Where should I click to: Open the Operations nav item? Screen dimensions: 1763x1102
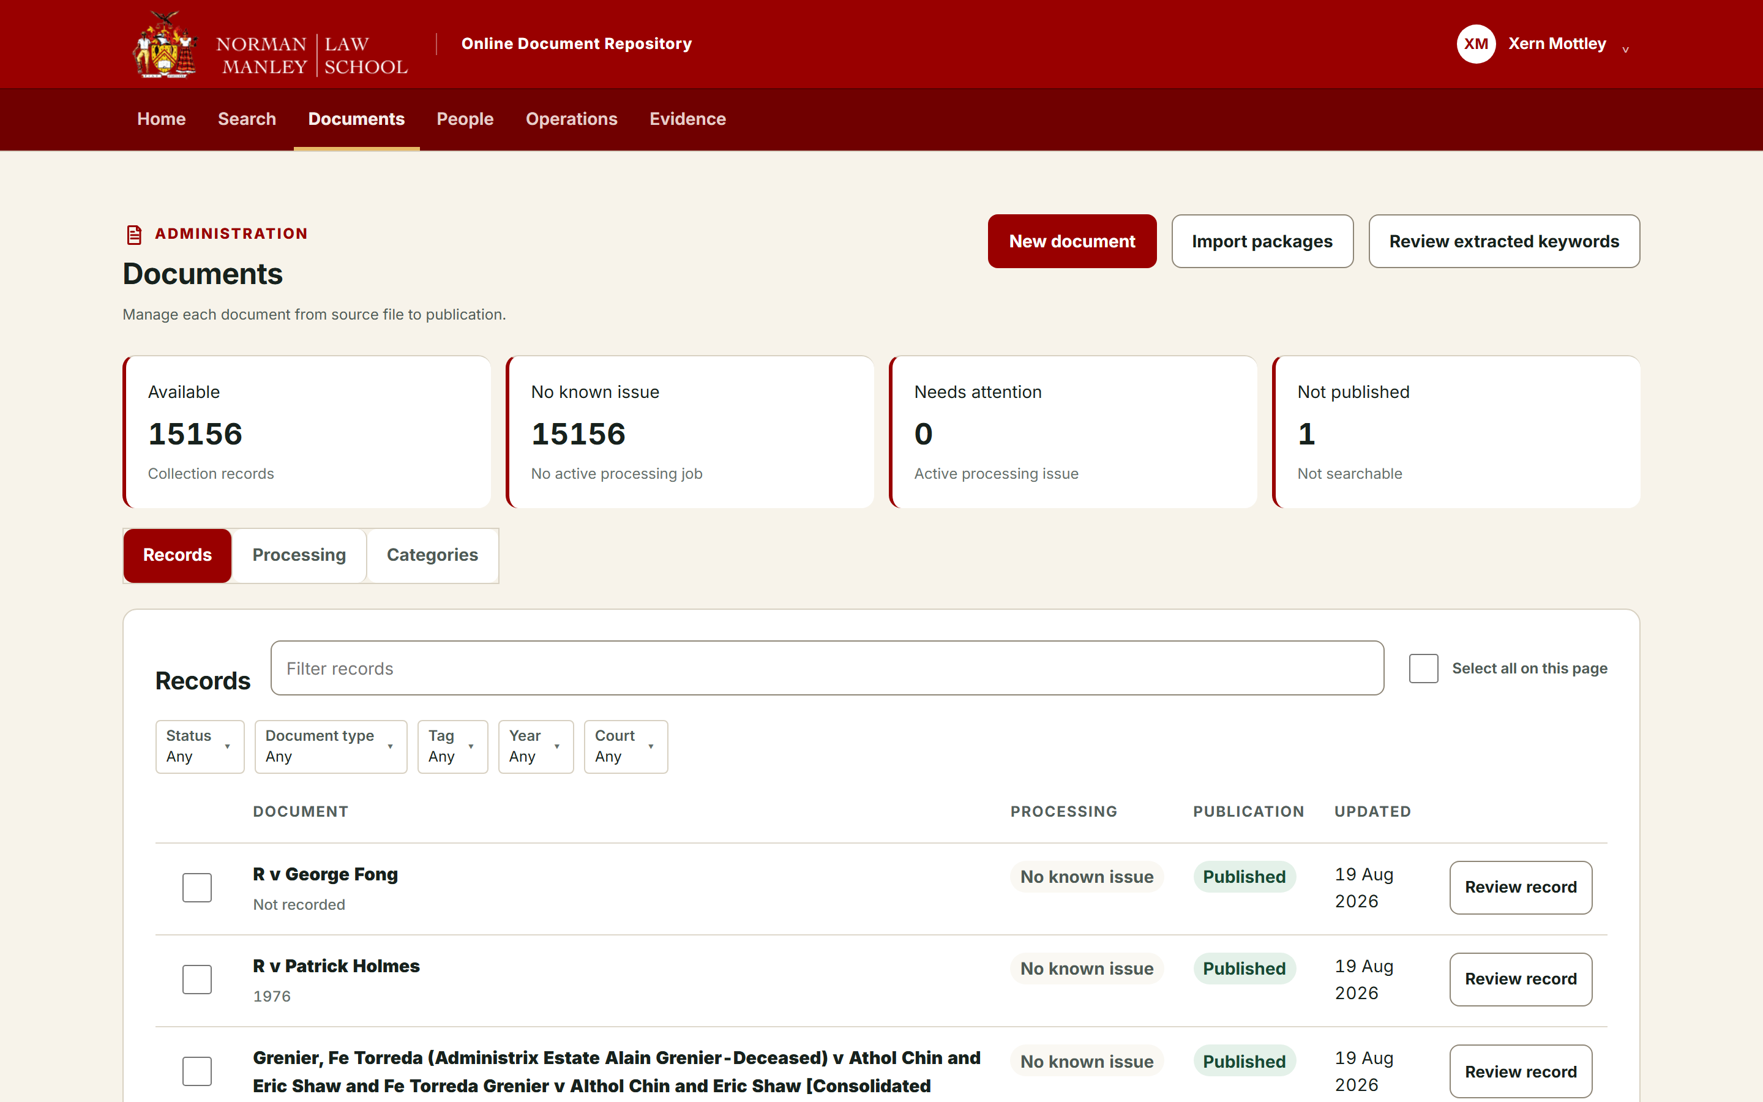[x=571, y=119]
